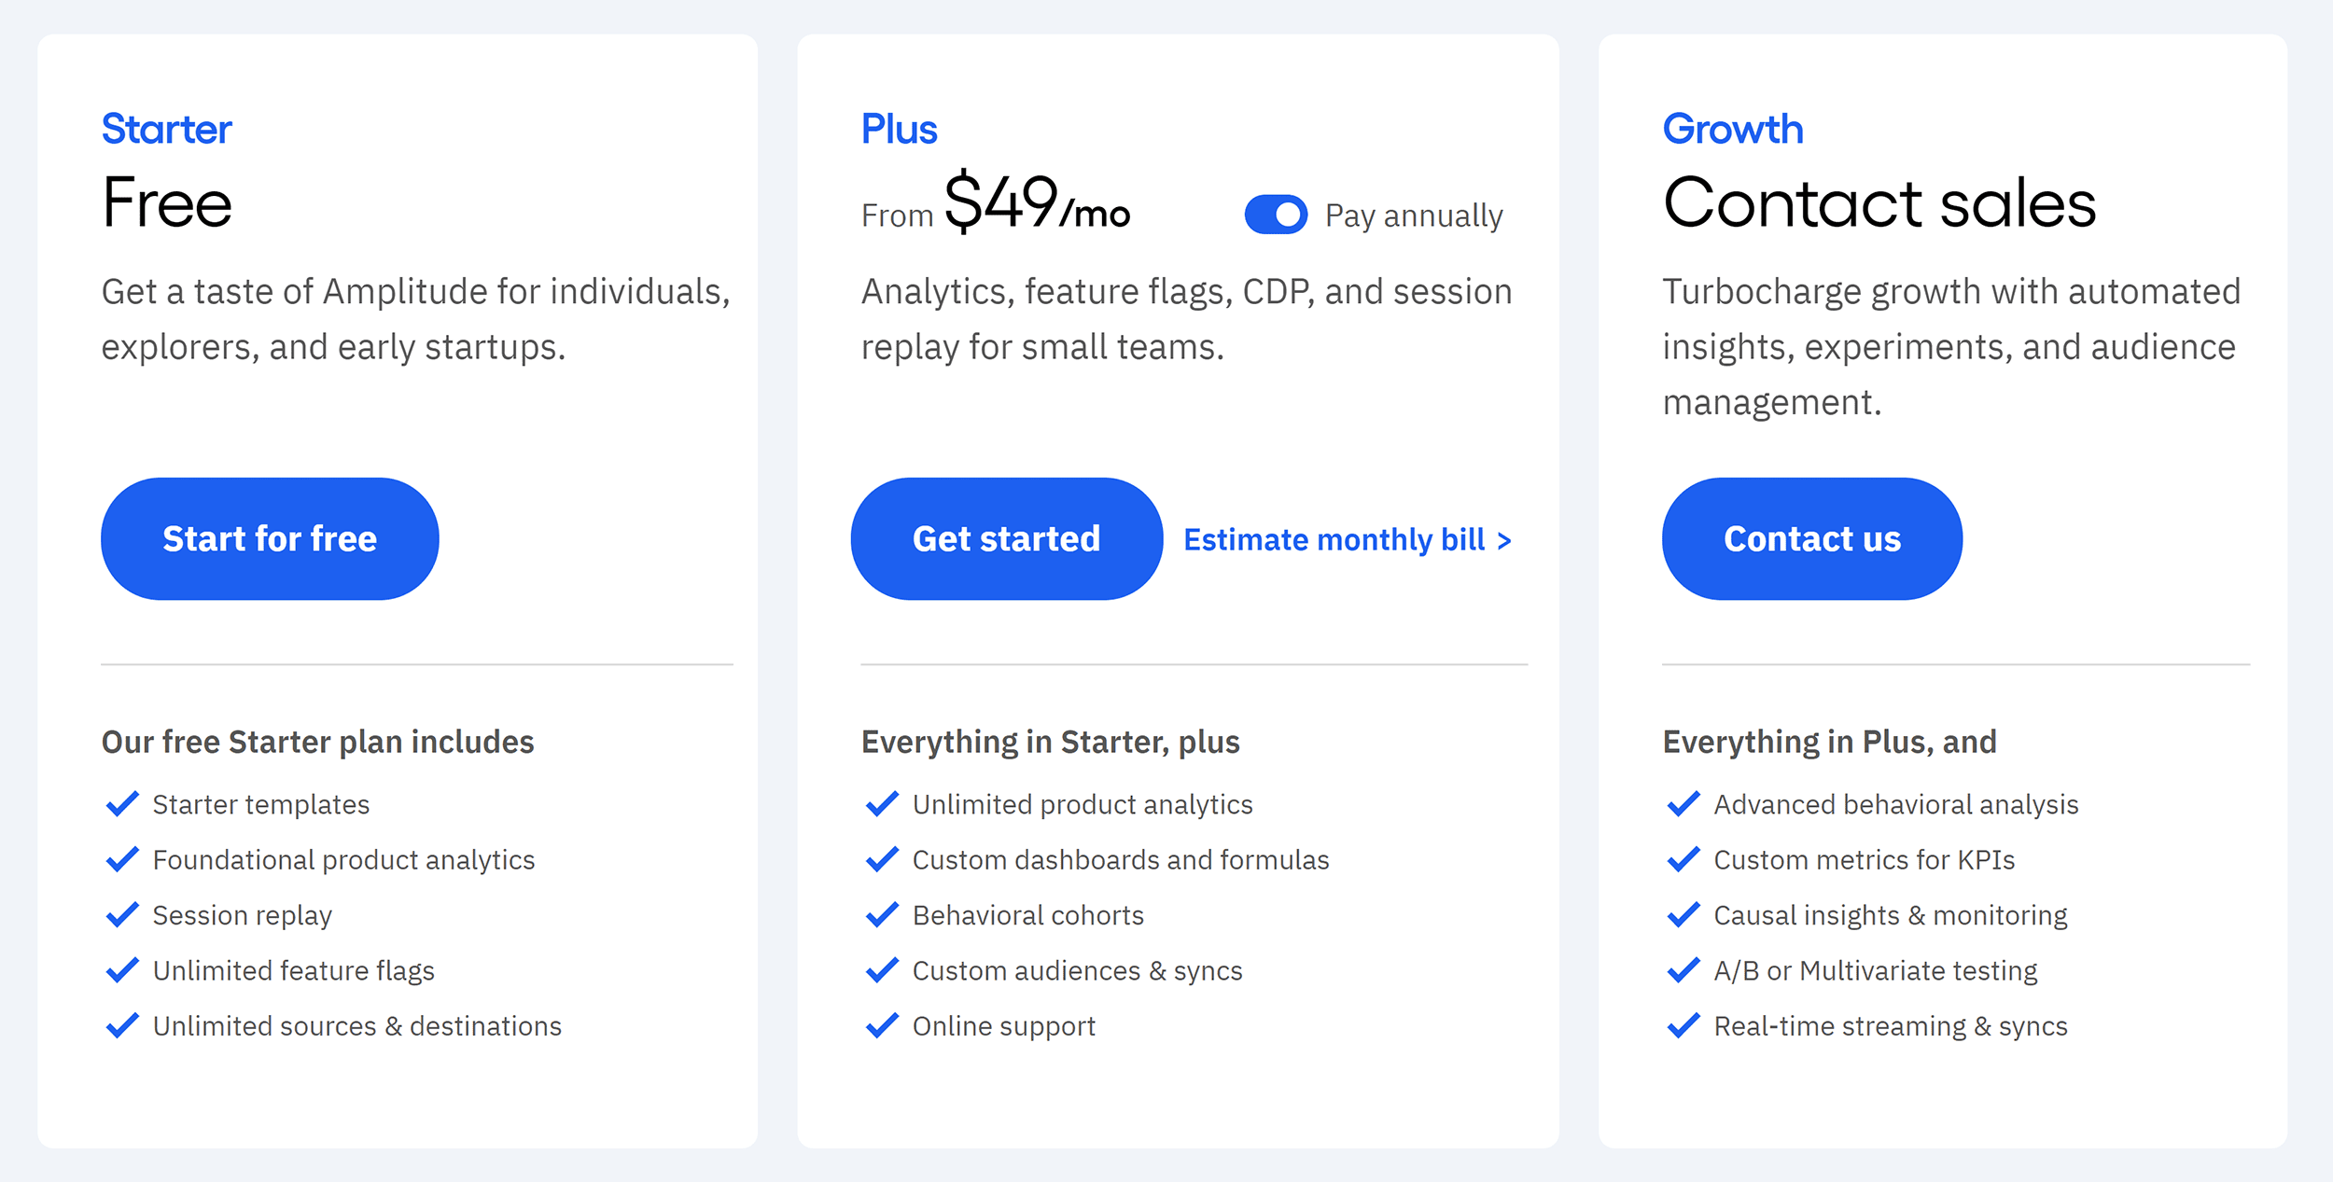Click the checkmark next to Advanced behavioral analysis
2333x1182 pixels.
coord(1683,804)
